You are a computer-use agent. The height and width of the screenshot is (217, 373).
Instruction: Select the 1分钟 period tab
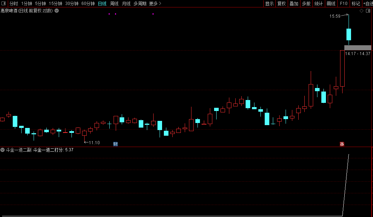pyautogui.click(x=27, y=4)
